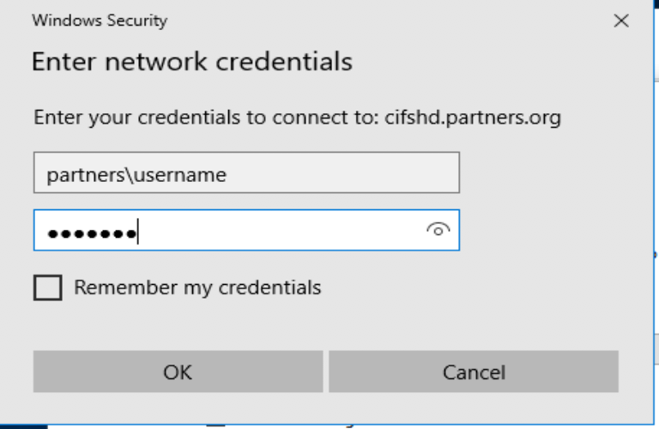Click inside the masked password field
Image resolution: width=659 pixels, height=429 pixels.
[x=247, y=230]
